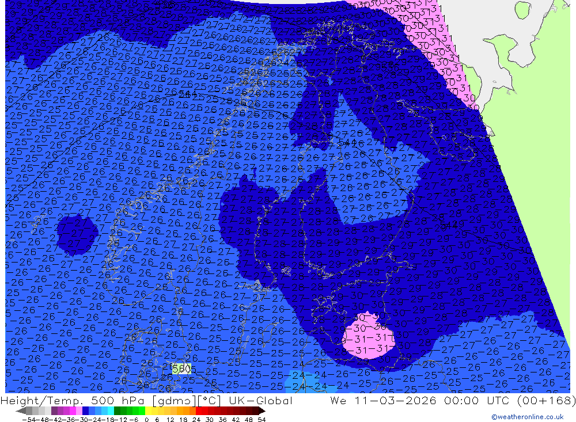
Task: Click the "(00+168)" forecast hour text
Action: point(546,400)
